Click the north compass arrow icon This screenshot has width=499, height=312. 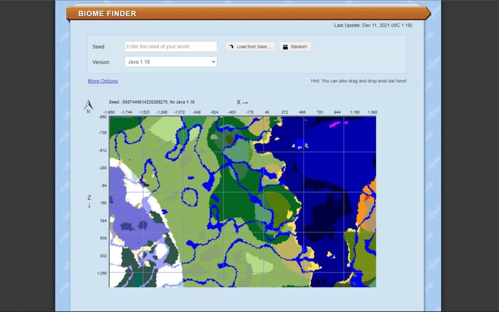pyautogui.click(x=89, y=105)
